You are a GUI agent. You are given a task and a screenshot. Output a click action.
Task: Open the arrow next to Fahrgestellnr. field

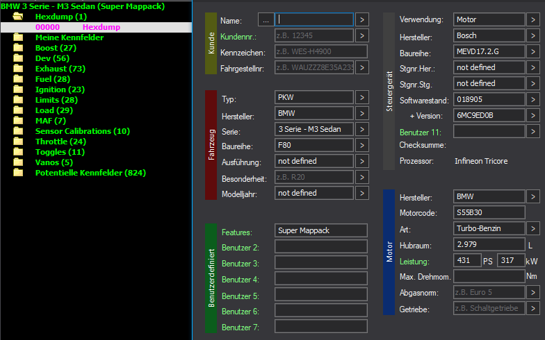coord(361,67)
